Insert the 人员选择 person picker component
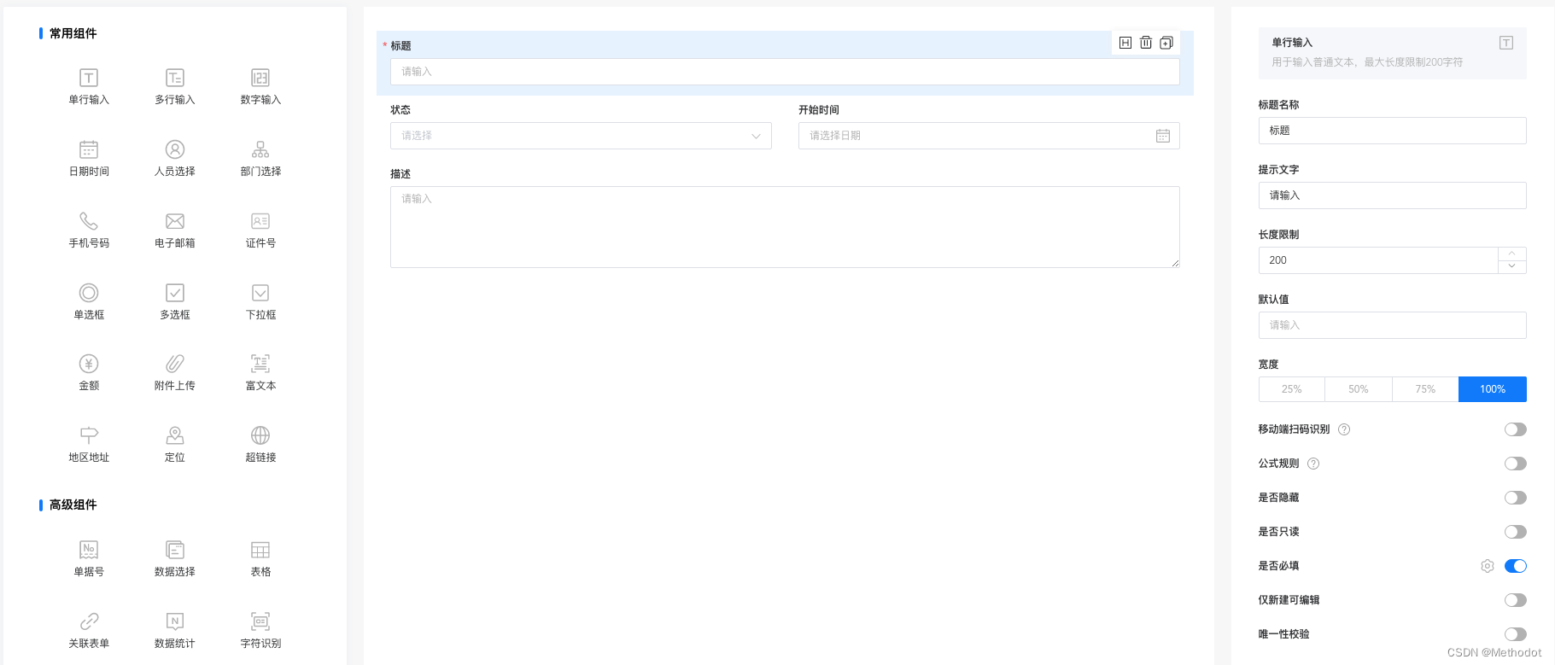This screenshot has height=665, width=1555. point(175,159)
